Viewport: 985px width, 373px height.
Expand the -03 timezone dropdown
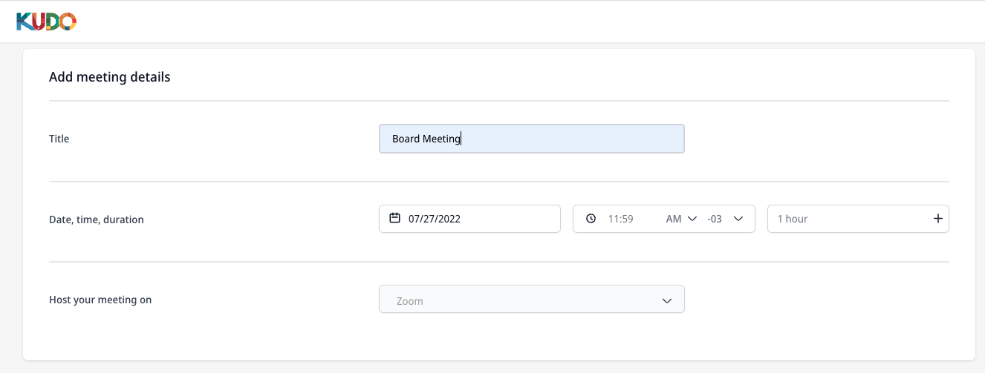click(738, 219)
